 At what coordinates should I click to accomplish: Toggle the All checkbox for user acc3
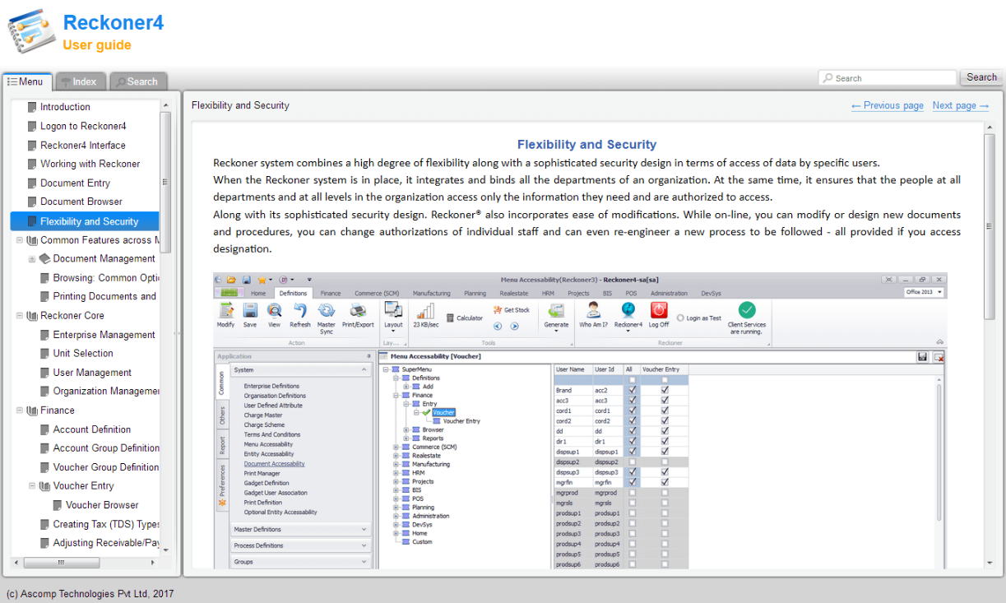(x=632, y=401)
